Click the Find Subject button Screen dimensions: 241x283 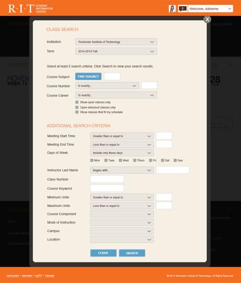[x=88, y=76]
